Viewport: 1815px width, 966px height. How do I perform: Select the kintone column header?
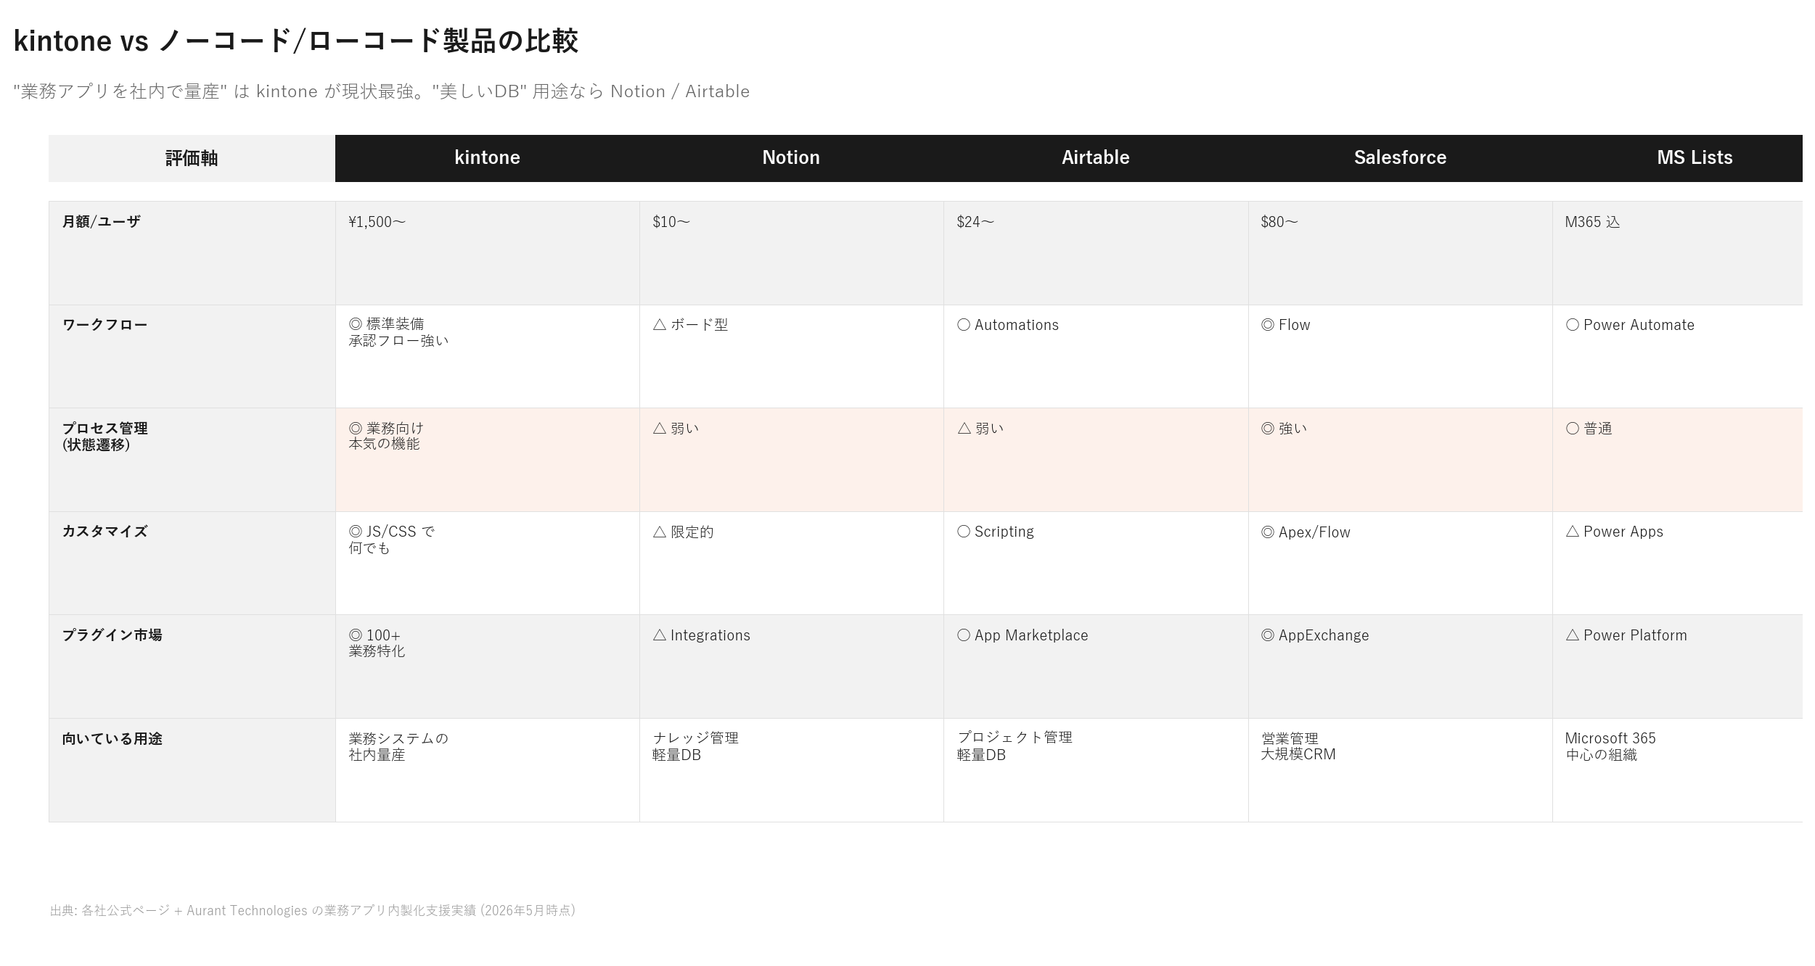pyautogui.click(x=487, y=158)
